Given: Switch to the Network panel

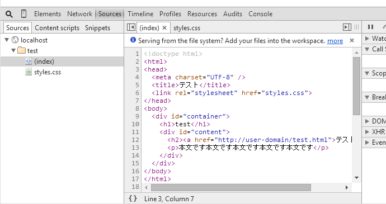Looking at the screenshot, I should point(80,14).
